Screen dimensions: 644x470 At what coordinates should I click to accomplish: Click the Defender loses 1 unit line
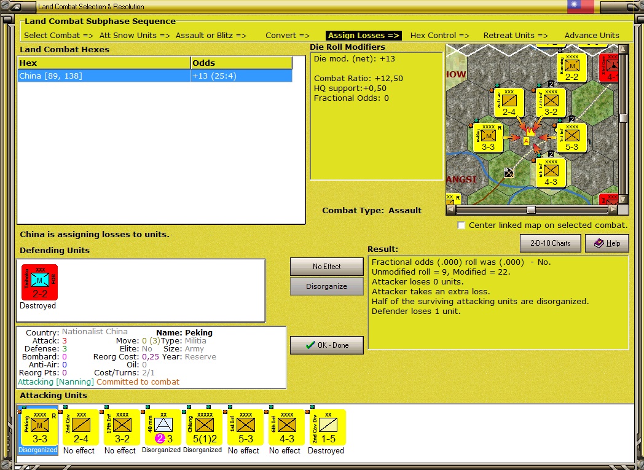coord(416,311)
